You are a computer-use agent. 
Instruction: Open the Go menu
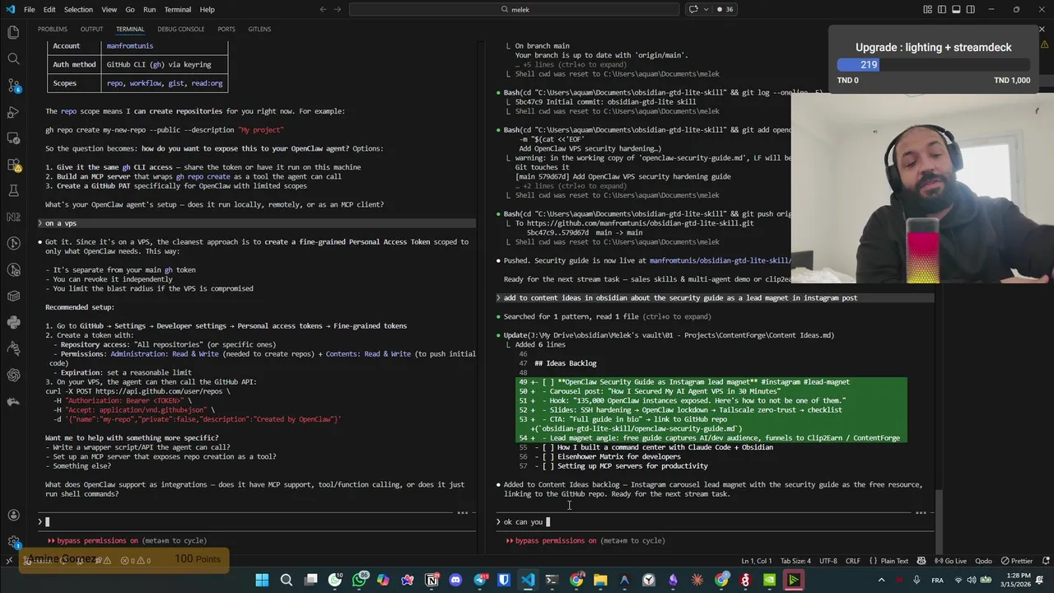(130, 9)
